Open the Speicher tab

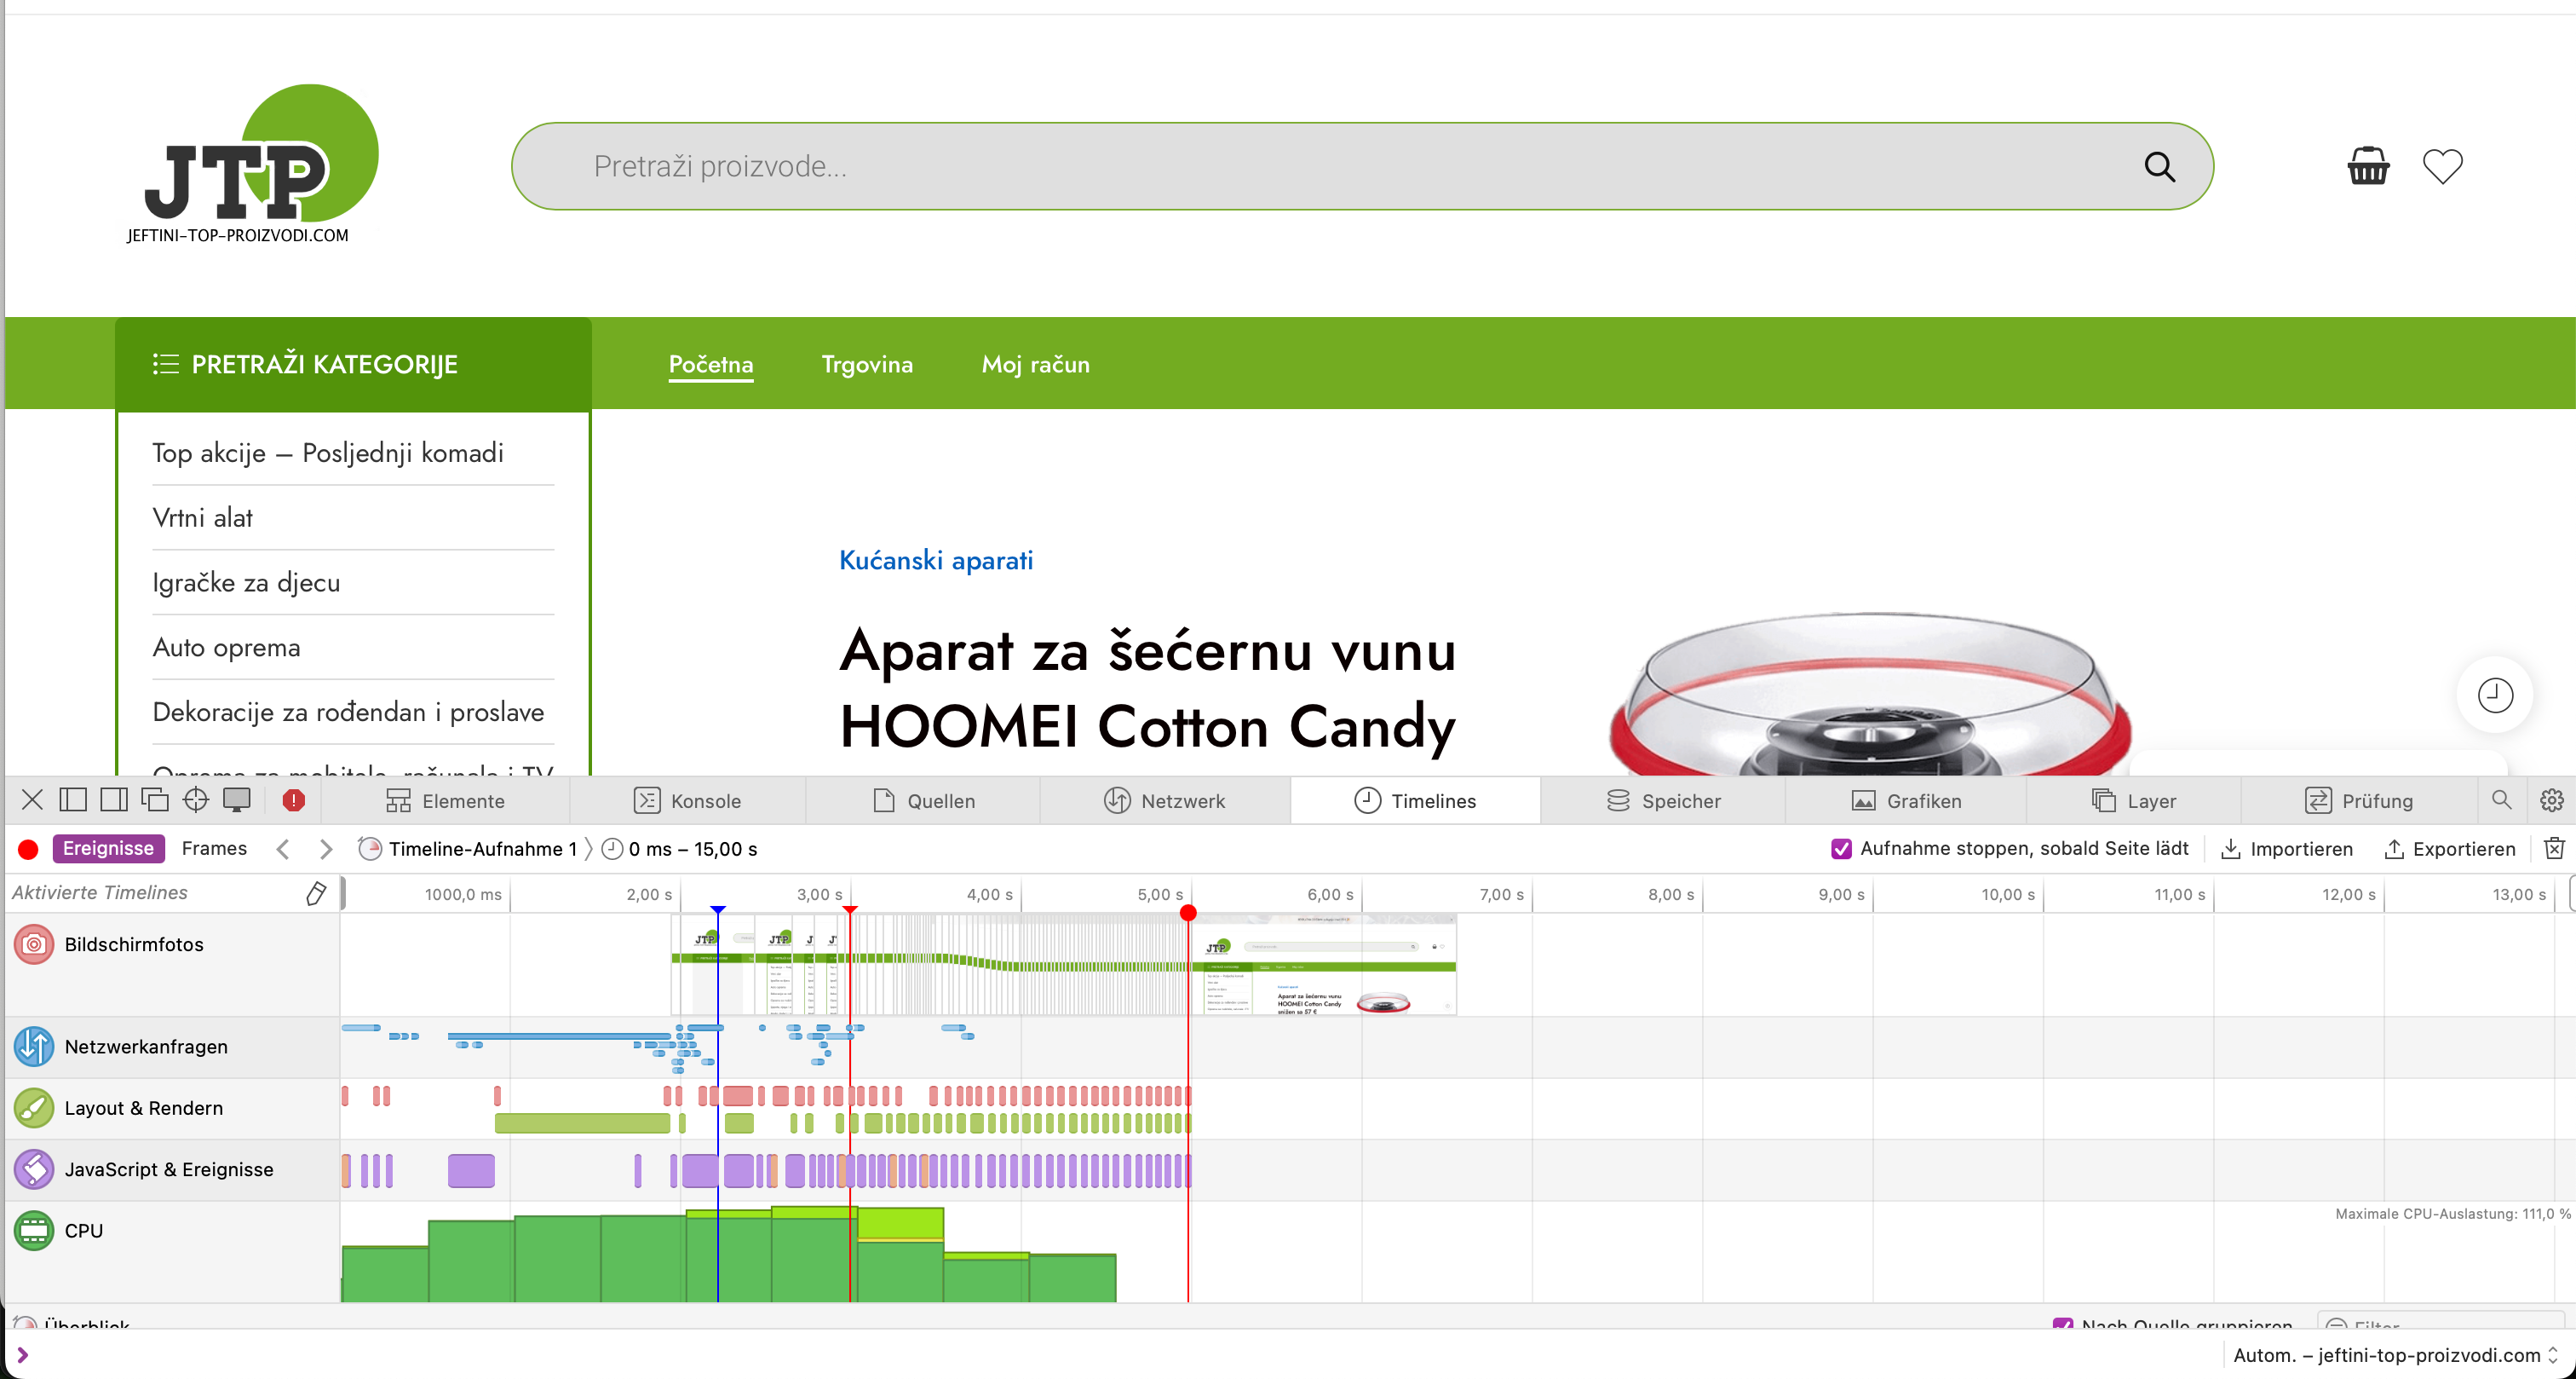coord(1663,800)
